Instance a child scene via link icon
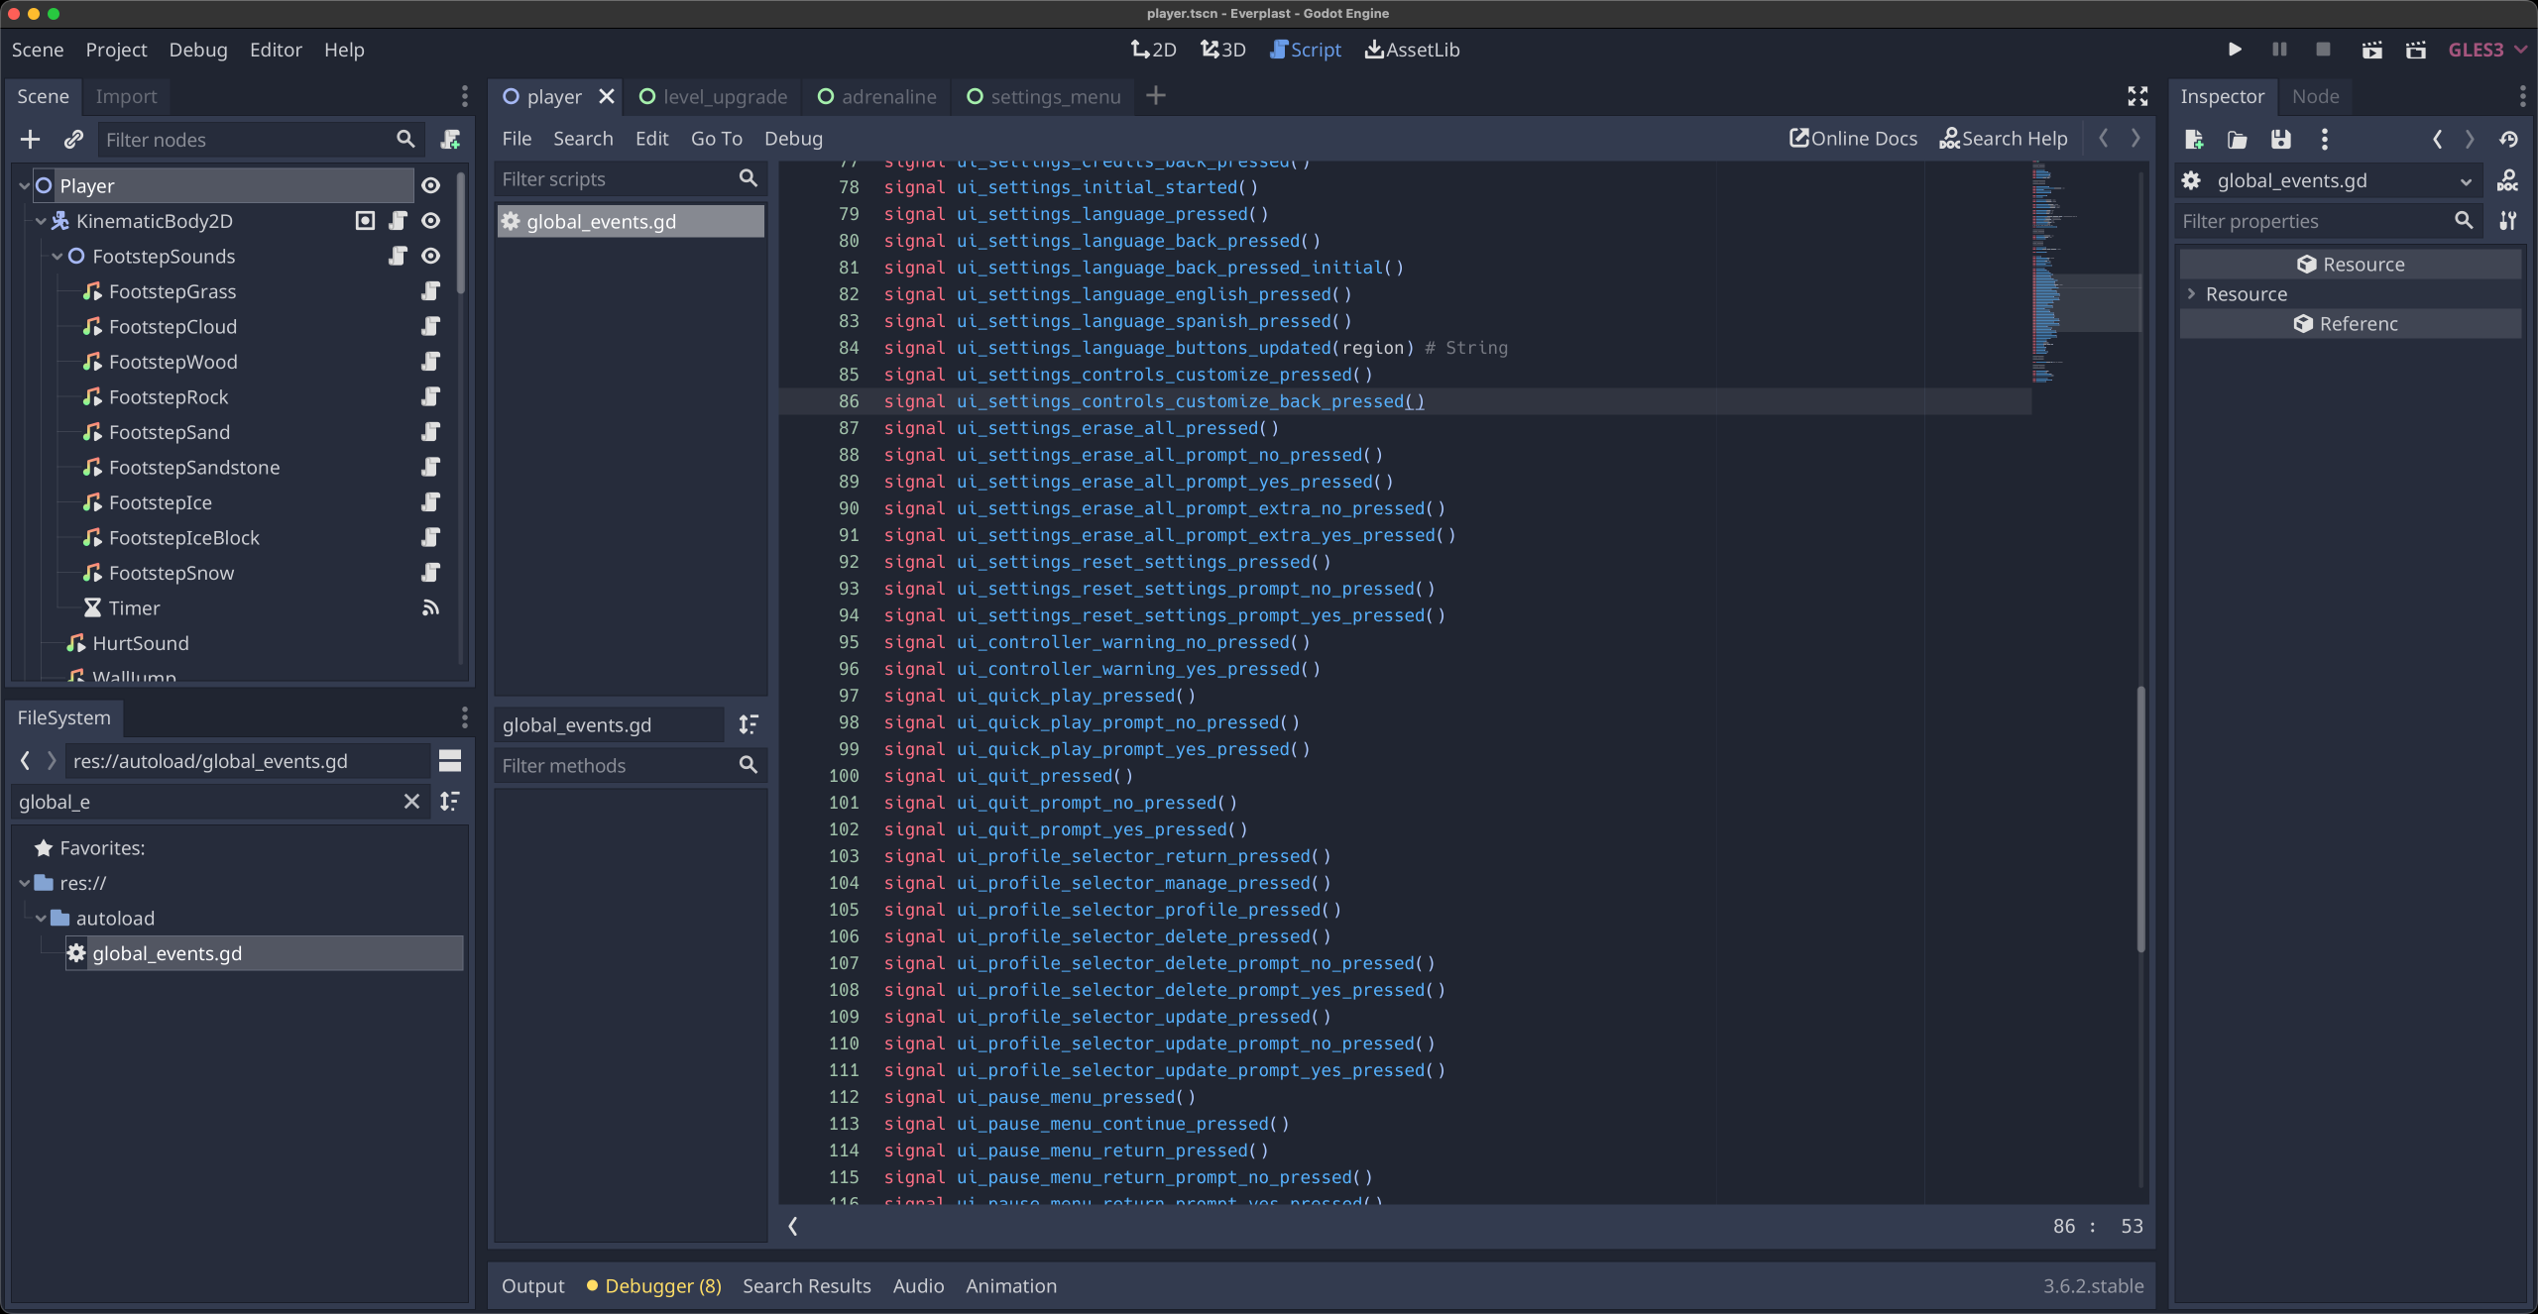The image size is (2538, 1314). [x=73, y=140]
